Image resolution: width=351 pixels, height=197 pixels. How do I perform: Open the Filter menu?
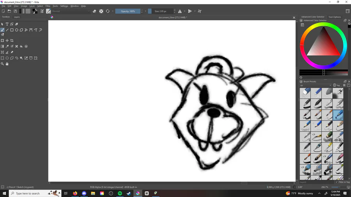tap(48, 6)
